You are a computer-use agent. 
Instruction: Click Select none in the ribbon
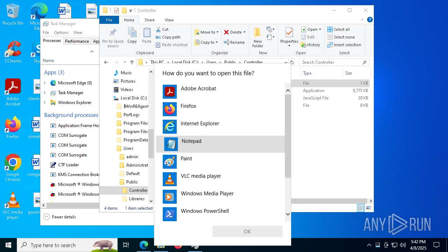click(341, 37)
